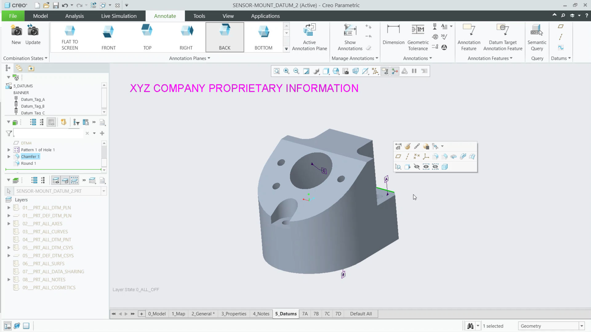Screen dimensions: 591x332
Task: Select the RIGHT annotation plane
Action: 186,37
